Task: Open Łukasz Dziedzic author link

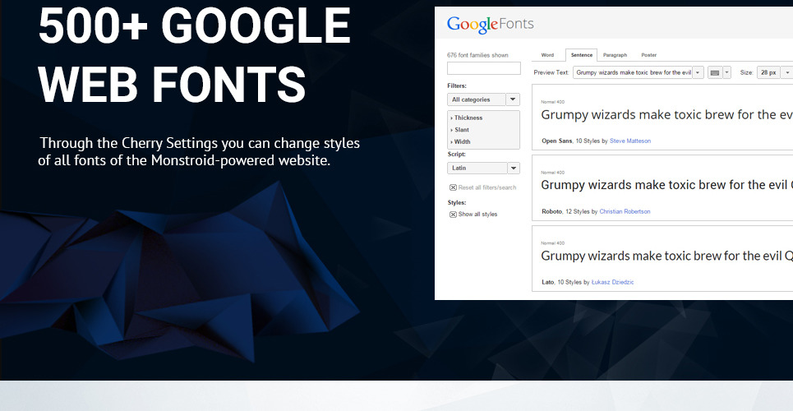Action: click(x=612, y=282)
